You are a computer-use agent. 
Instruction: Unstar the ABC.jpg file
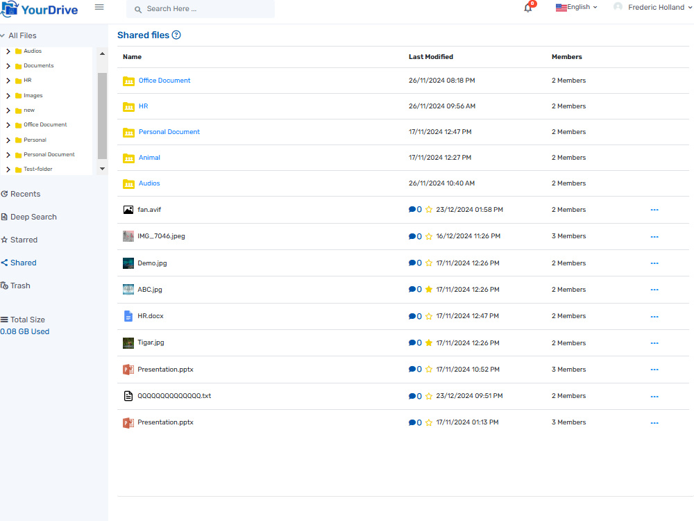pyautogui.click(x=428, y=289)
